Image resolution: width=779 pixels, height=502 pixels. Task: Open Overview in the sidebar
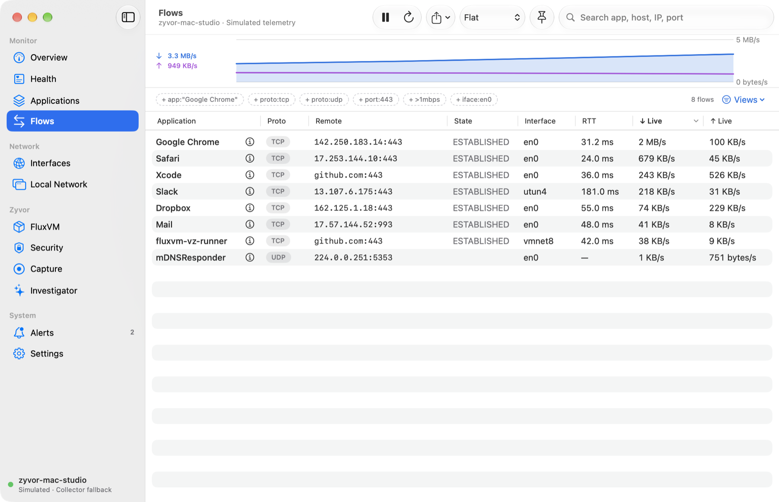73,58
